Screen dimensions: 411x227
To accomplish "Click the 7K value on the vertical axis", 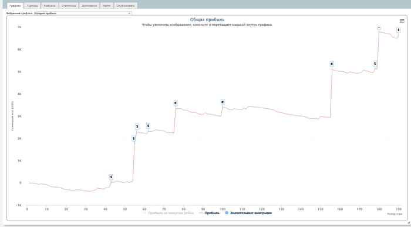I will click(19, 27).
